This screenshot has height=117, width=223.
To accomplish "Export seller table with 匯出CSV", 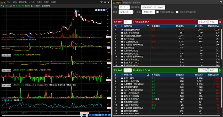I will coord(203,70).
